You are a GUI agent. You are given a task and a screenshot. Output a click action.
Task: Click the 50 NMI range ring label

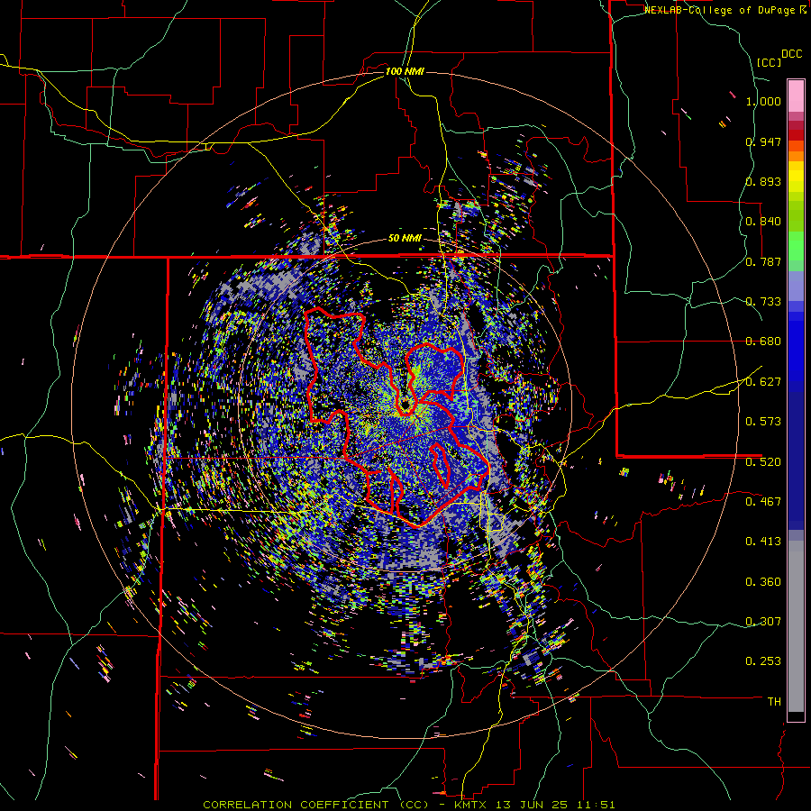coord(405,239)
